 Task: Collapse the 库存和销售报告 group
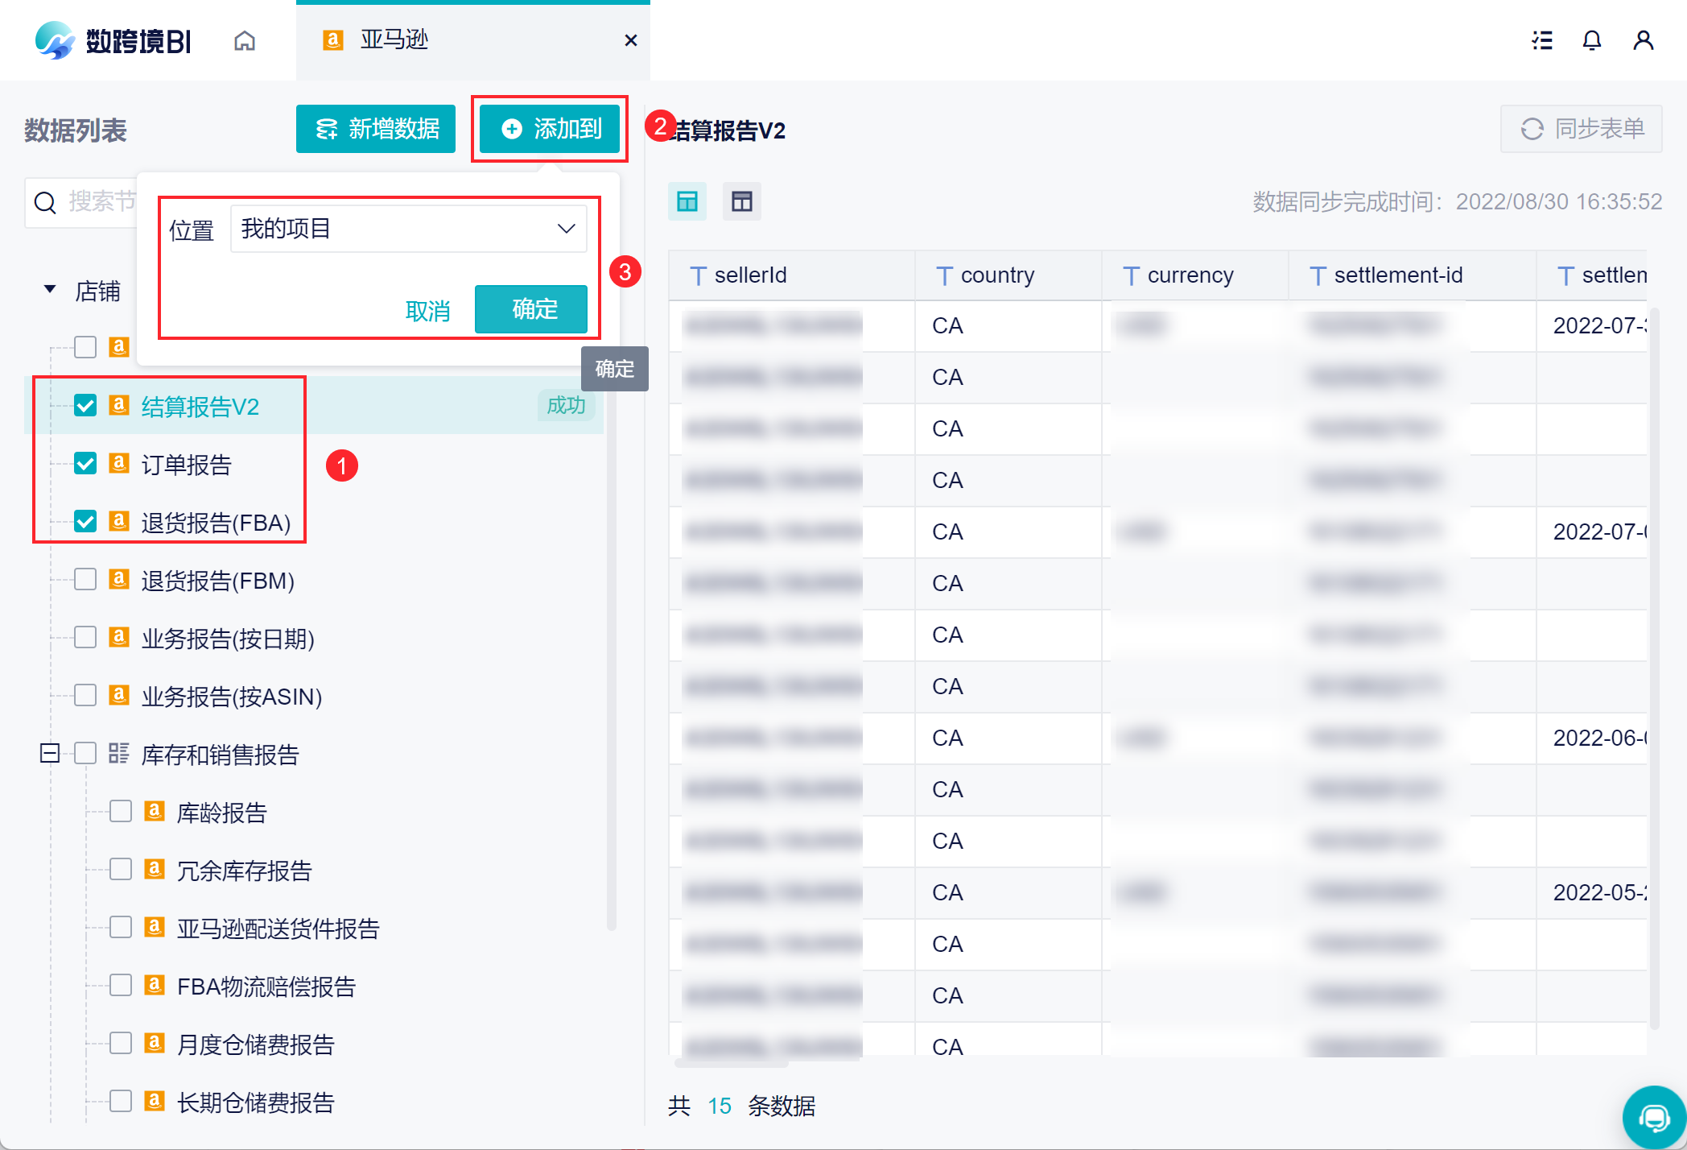click(50, 754)
